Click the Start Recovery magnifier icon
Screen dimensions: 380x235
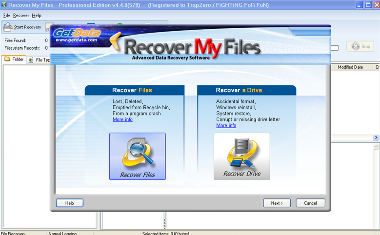tap(8, 27)
